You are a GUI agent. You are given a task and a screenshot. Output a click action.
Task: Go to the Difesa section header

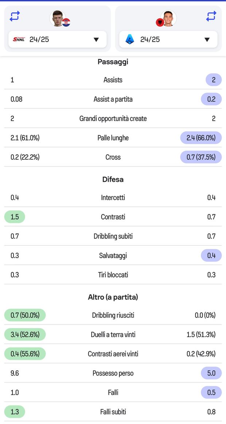tap(113, 179)
